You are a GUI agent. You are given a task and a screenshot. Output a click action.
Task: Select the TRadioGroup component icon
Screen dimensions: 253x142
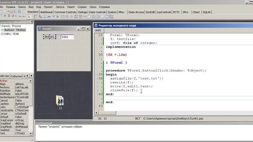[x=94, y=17]
